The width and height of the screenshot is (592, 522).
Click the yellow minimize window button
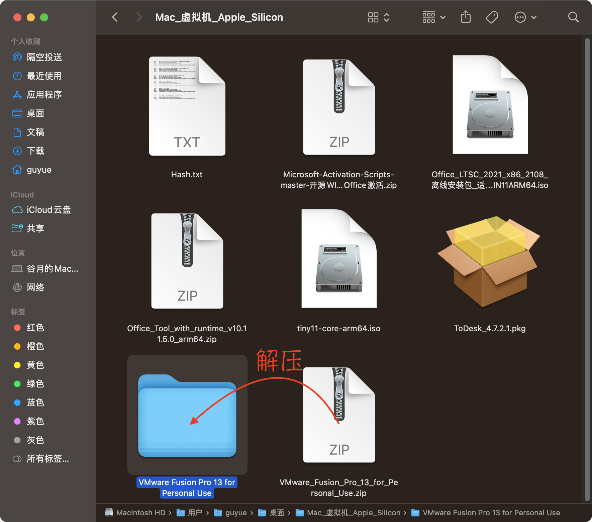click(x=31, y=17)
